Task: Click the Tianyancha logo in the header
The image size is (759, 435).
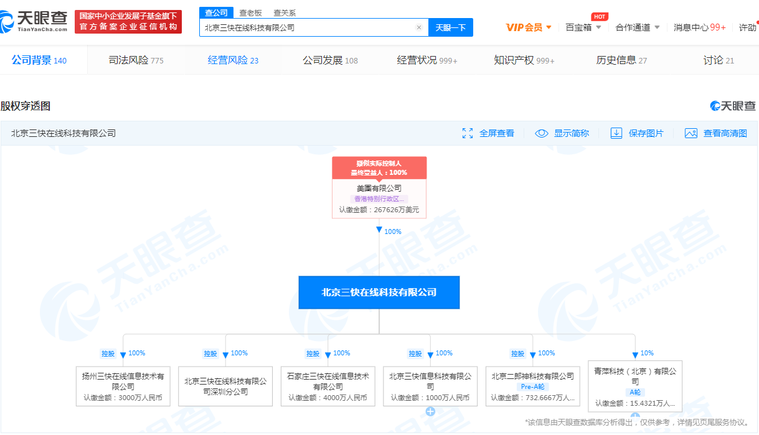Action: 34,21
